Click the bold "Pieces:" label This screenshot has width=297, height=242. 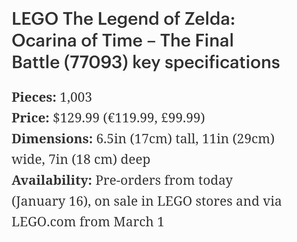34,97
